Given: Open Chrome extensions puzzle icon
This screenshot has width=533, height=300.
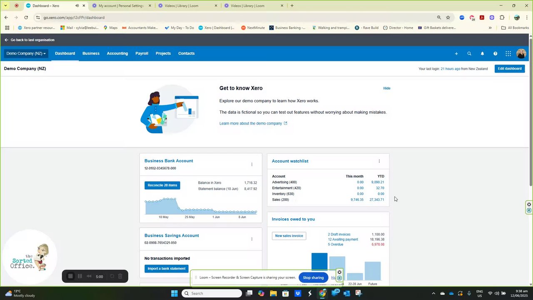Looking at the screenshot, I should coord(502,17).
